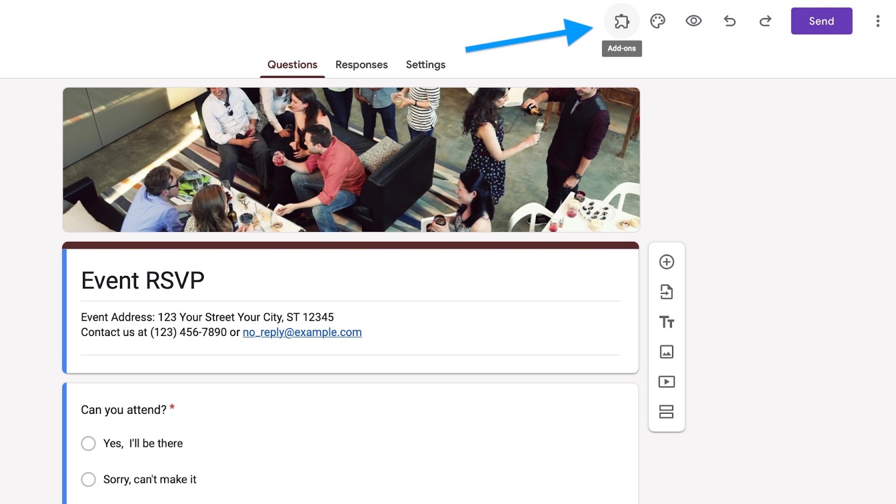The width and height of the screenshot is (896, 504).
Task: Click the Send button
Action: [x=821, y=21]
